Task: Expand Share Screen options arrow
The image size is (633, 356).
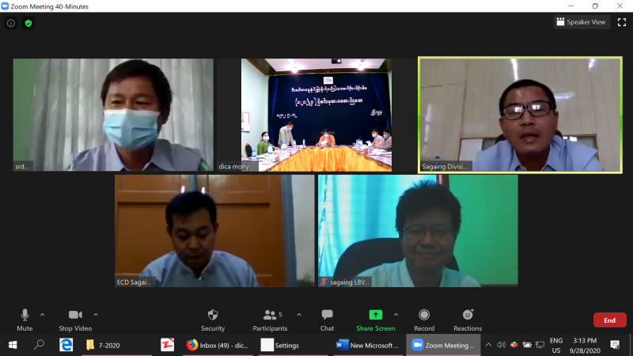Action: (396, 314)
